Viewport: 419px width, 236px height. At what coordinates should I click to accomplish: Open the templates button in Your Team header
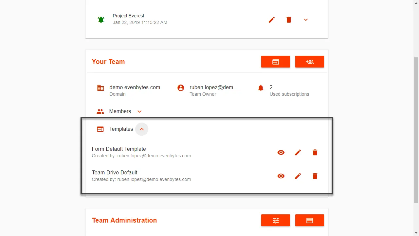pyautogui.click(x=276, y=62)
